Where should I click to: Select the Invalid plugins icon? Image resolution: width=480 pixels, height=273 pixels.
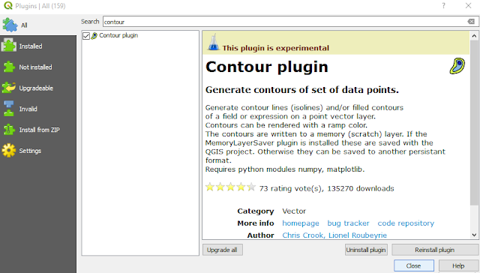tap(8, 109)
